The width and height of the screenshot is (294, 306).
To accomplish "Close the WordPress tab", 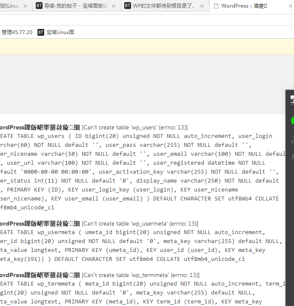I will [x=291, y=6].
